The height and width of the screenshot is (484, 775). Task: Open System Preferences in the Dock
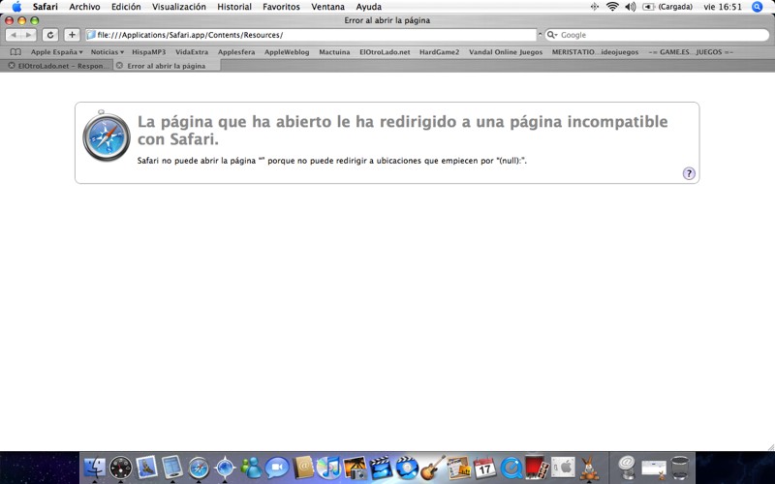click(563, 468)
